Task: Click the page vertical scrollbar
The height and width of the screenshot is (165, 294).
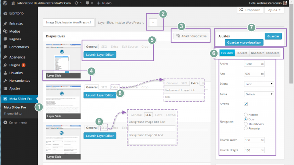Action: point(291,43)
